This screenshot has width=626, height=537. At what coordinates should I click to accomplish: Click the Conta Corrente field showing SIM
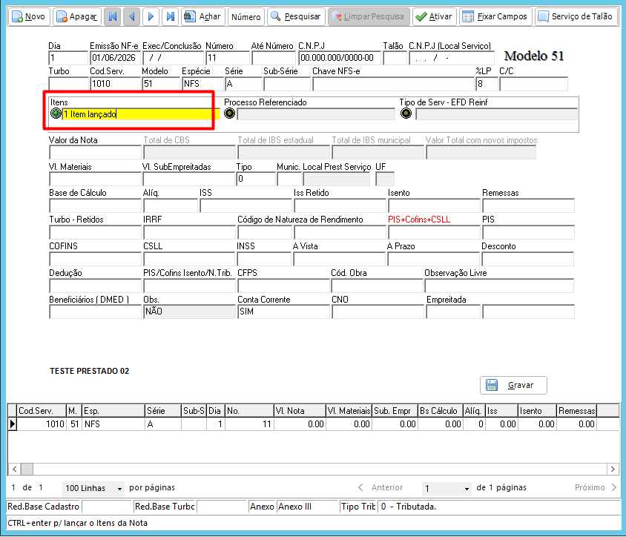point(284,312)
